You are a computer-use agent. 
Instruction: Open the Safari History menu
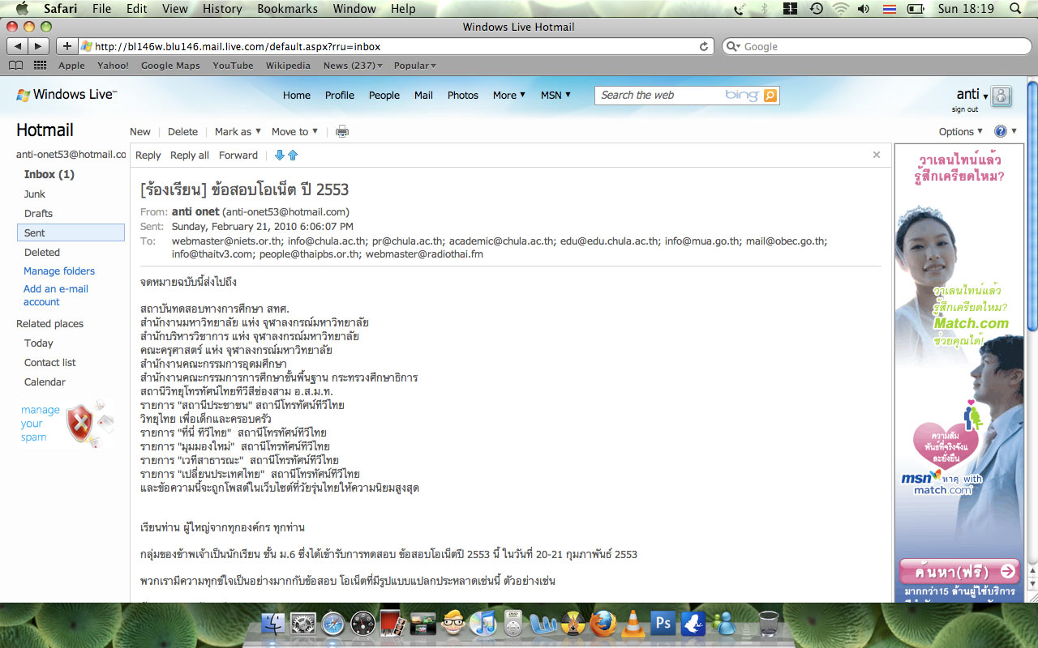(x=222, y=9)
